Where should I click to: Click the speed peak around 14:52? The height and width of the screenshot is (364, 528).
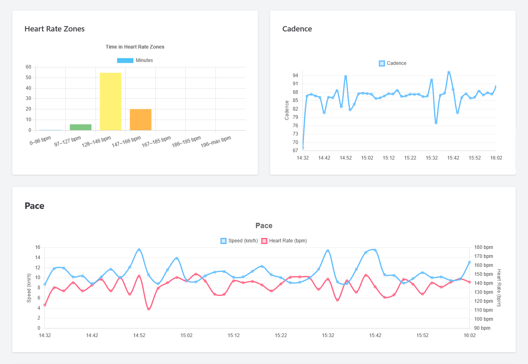click(139, 249)
